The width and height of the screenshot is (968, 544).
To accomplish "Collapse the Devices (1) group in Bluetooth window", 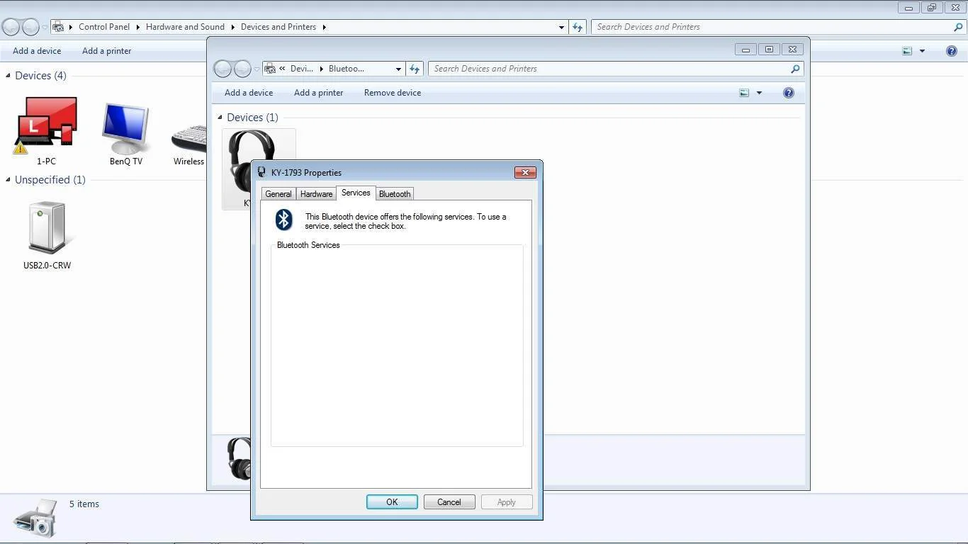I will tap(220, 118).
